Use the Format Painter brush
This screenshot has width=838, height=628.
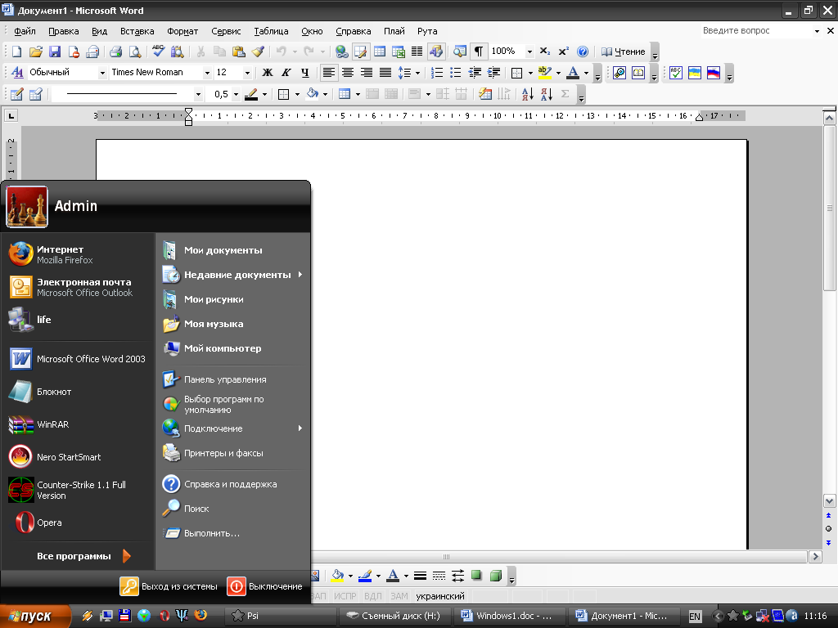click(x=258, y=52)
